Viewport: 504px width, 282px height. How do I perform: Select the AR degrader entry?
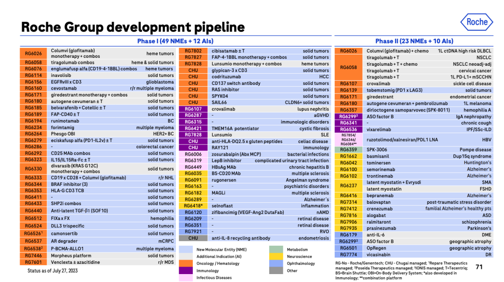pos(64,241)
